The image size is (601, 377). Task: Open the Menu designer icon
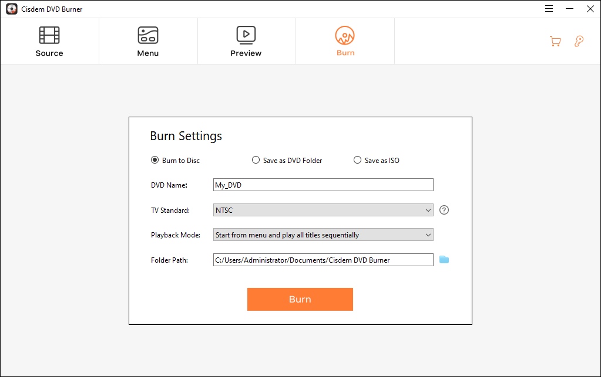point(147,36)
